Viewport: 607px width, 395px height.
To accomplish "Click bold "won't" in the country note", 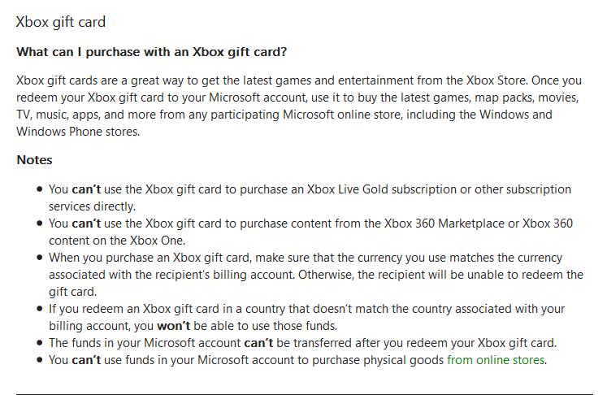I will pyautogui.click(x=173, y=326).
